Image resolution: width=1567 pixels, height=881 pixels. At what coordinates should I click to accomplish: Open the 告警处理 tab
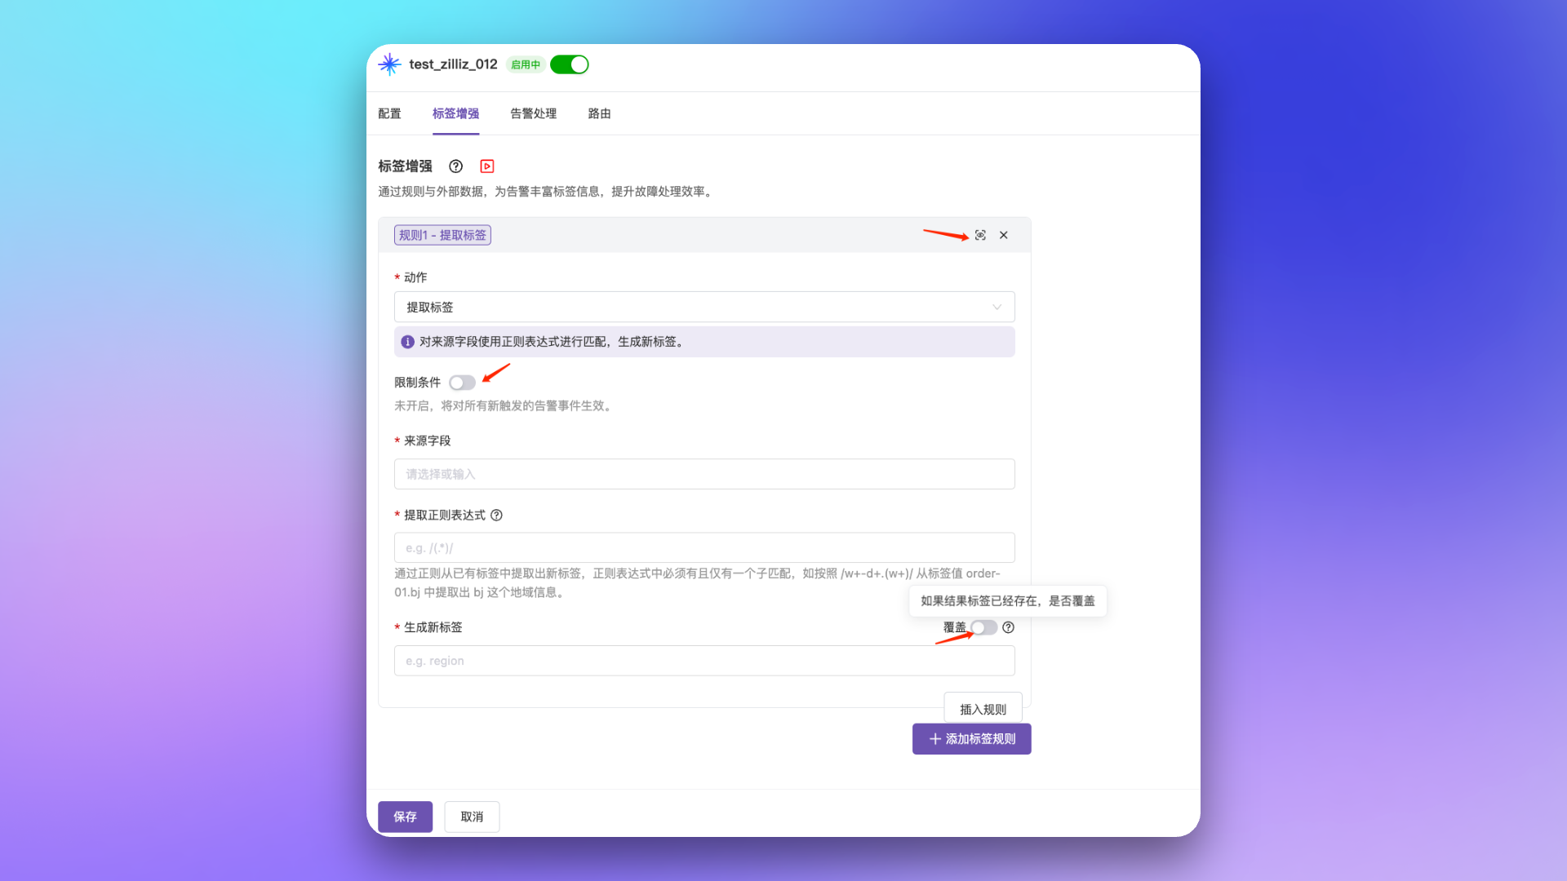tap(533, 113)
